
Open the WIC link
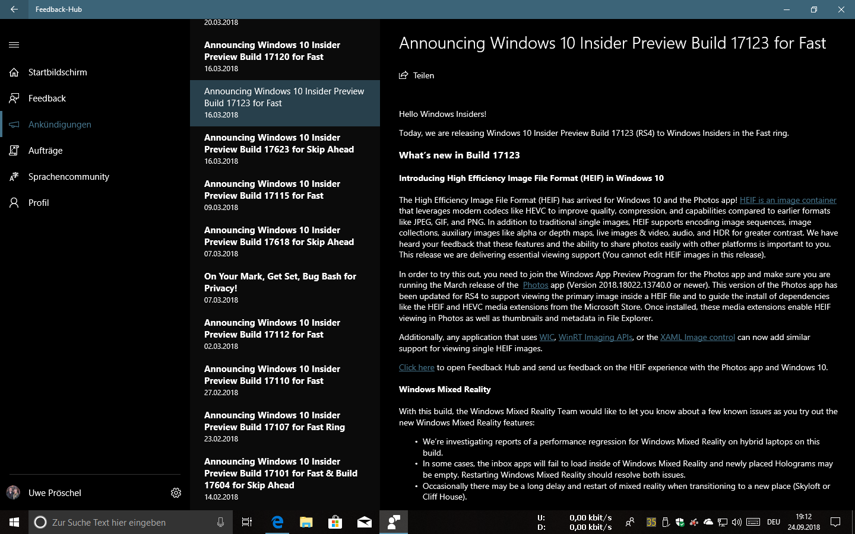(547, 337)
